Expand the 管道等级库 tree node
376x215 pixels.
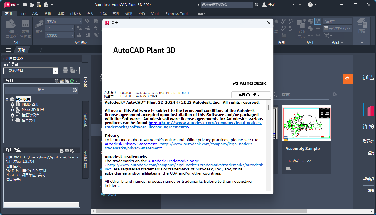tap(12, 115)
